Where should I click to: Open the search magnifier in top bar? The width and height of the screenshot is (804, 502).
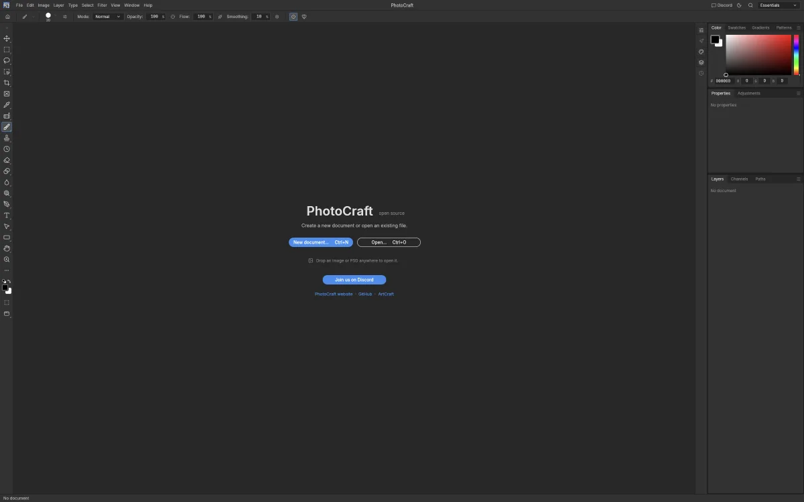coord(750,5)
